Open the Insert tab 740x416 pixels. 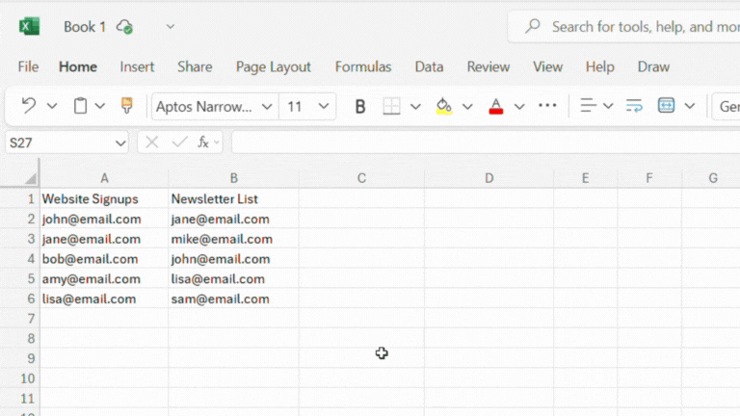pos(137,67)
